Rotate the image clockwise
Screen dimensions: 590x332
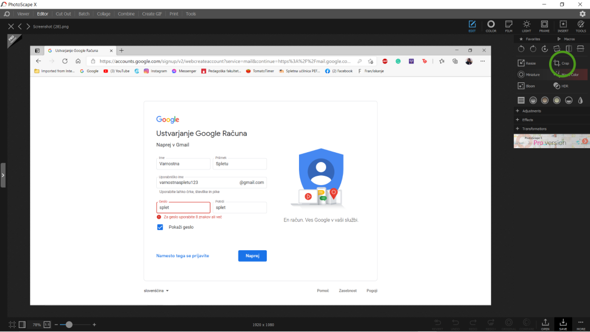[533, 48]
